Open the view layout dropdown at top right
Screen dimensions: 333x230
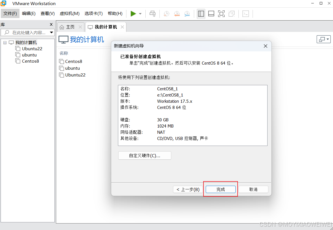tap(324, 39)
